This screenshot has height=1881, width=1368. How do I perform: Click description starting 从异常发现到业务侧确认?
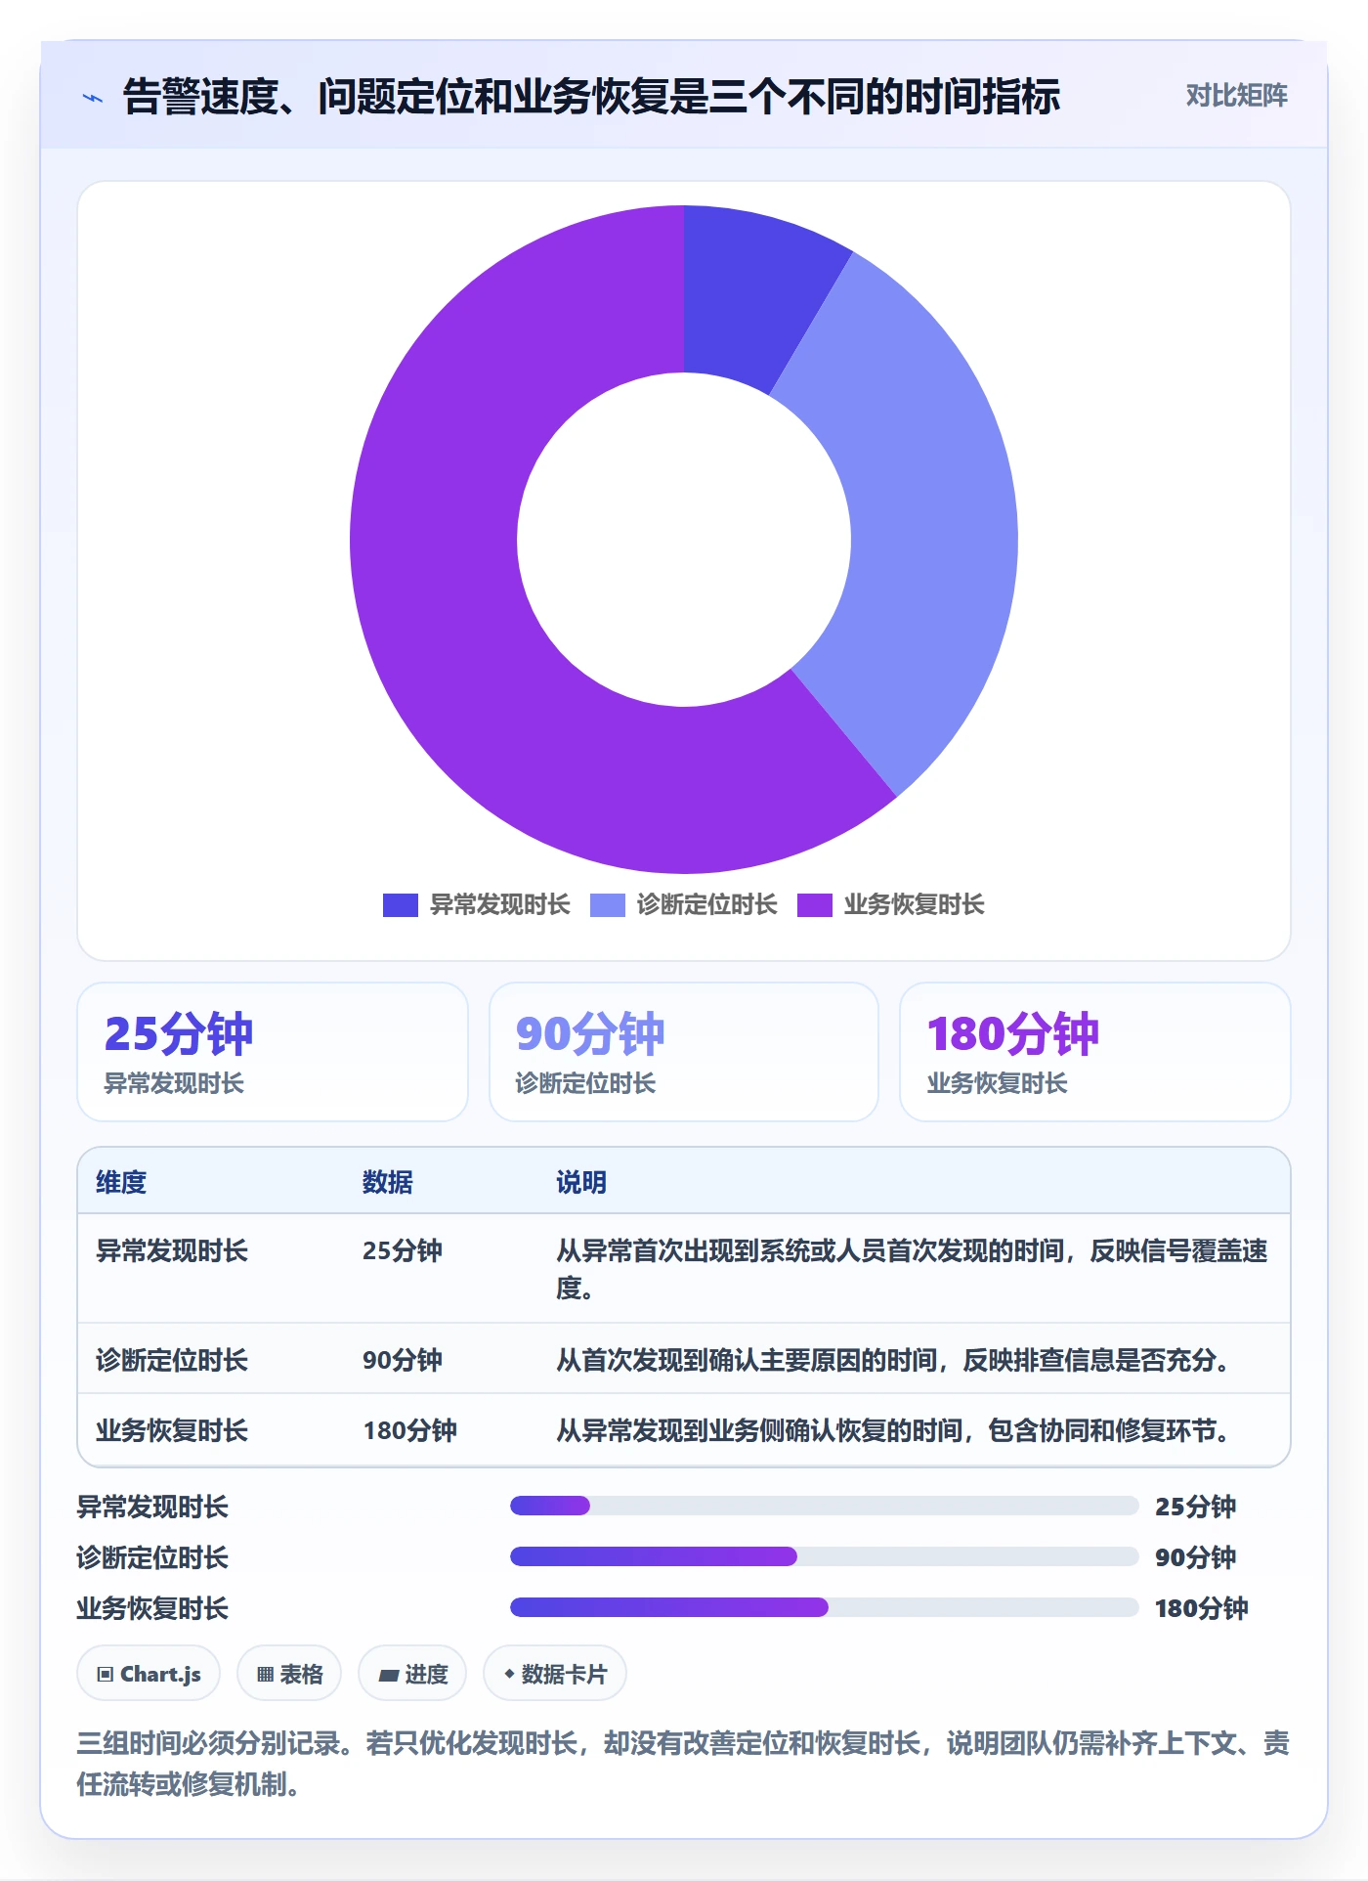coord(894,1430)
